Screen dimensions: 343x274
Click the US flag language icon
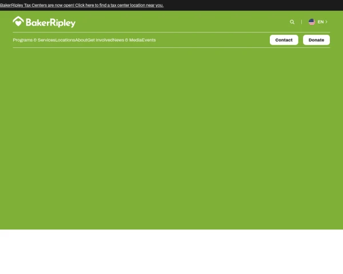pyautogui.click(x=312, y=22)
